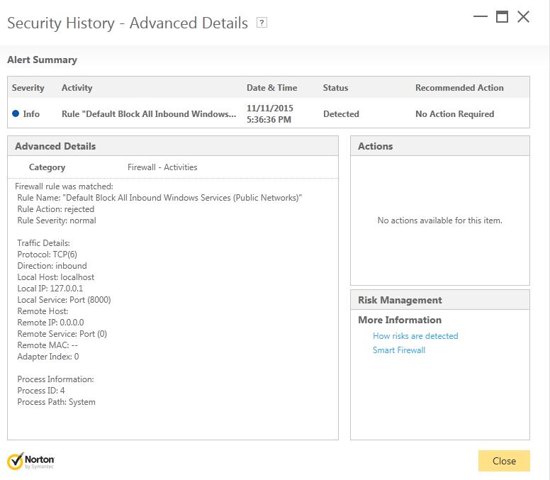Viewport: 550px width, 480px height.
Task: Click the Status column header
Action: click(335, 88)
